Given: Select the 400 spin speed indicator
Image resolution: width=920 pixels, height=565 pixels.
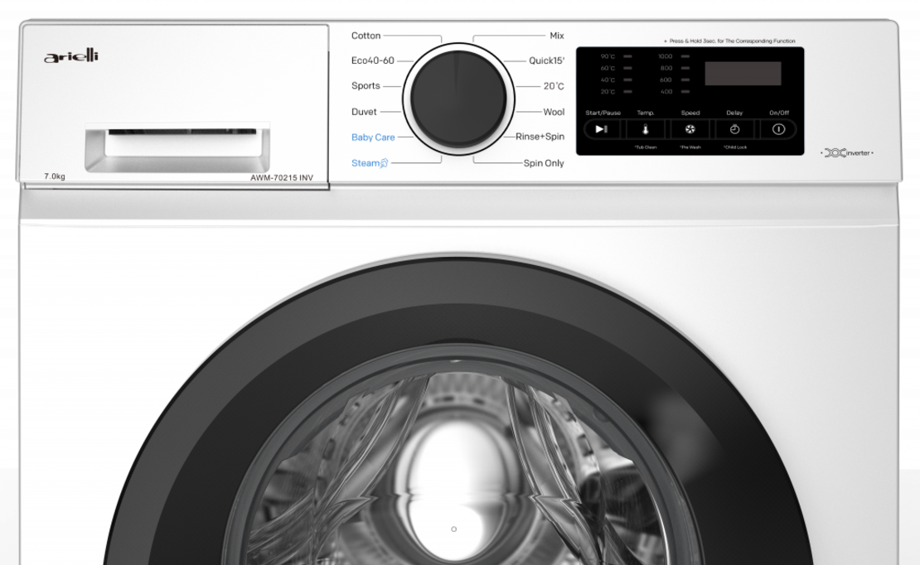Looking at the screenshot, I should click(x=685, y=91).
